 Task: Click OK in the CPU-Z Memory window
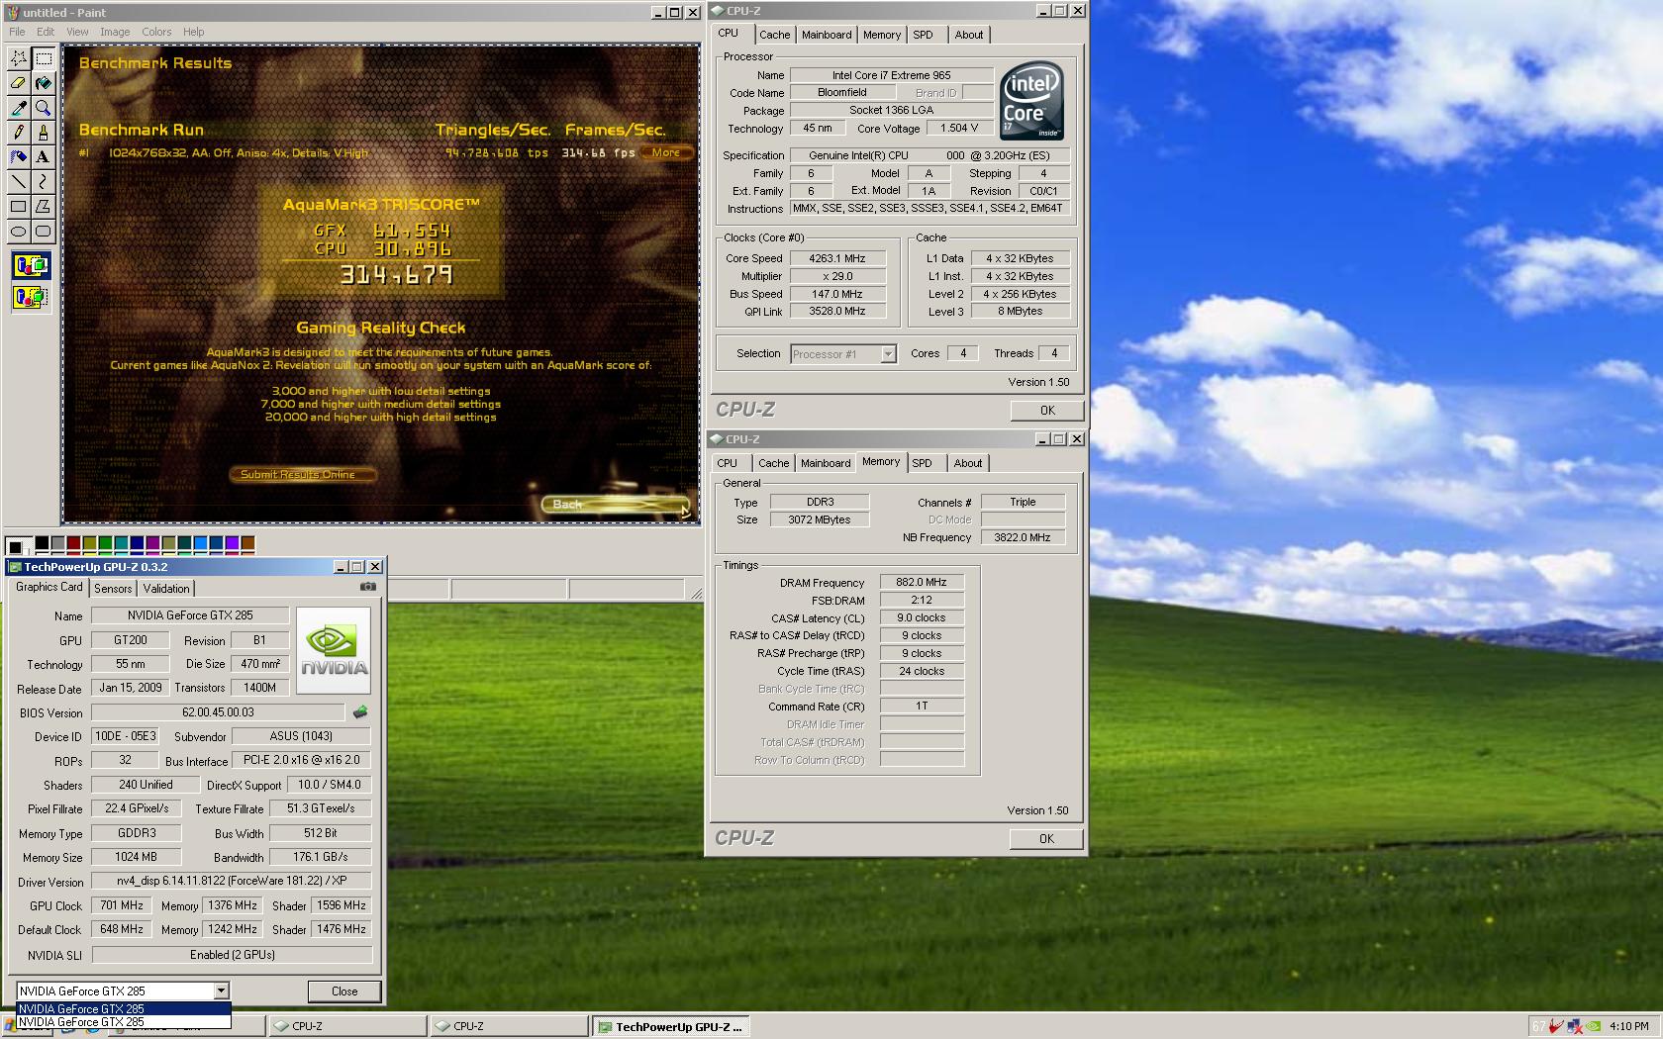coord(1047,839)
